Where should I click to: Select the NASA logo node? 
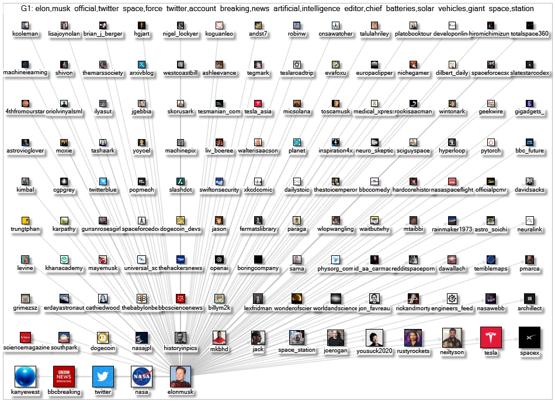point(141,377)
